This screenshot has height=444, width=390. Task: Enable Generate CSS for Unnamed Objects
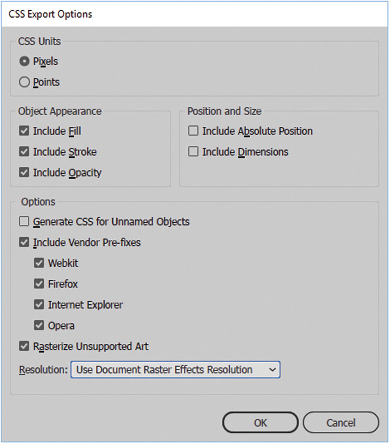coord(24,222)
